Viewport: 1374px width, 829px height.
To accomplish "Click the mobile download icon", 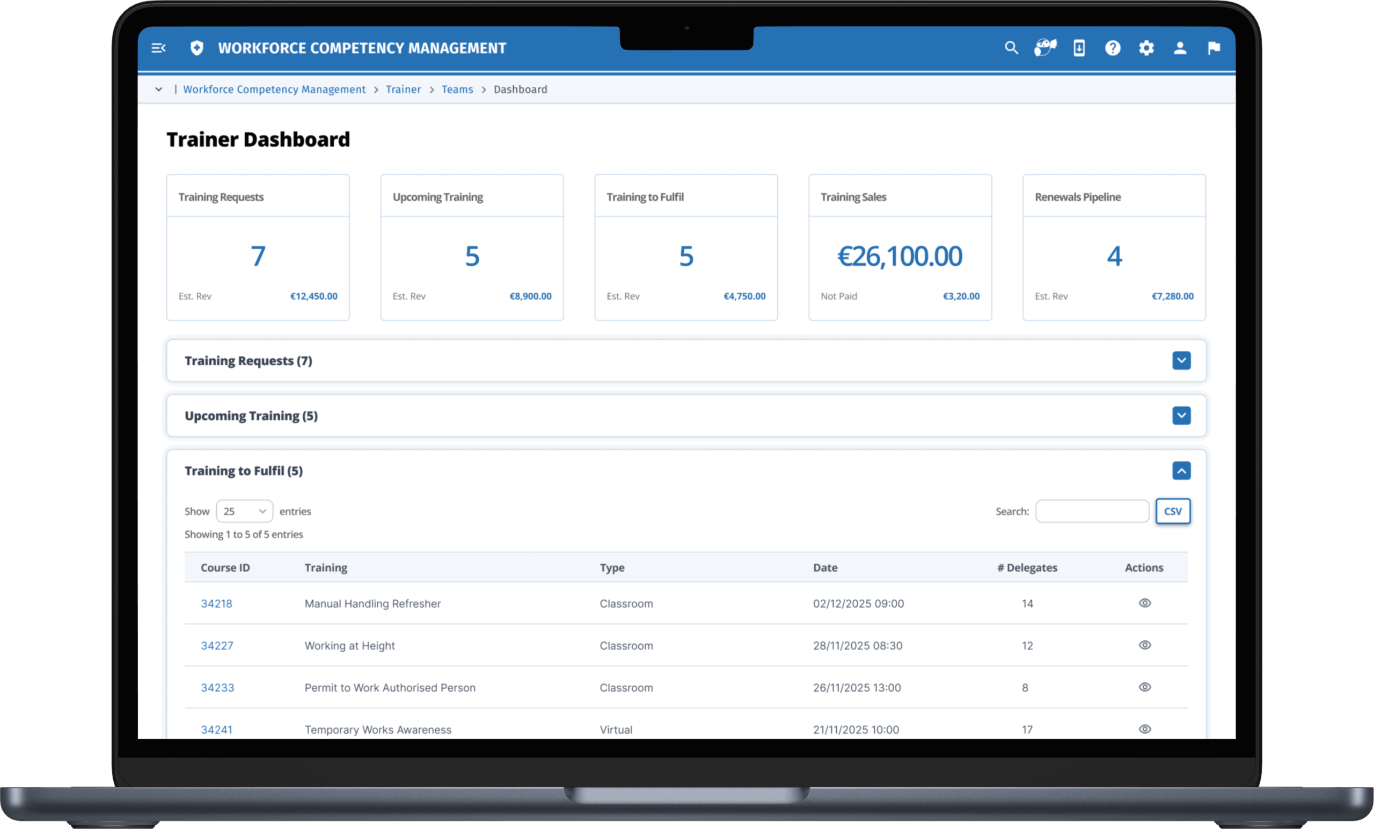I will pos(1079,48).
